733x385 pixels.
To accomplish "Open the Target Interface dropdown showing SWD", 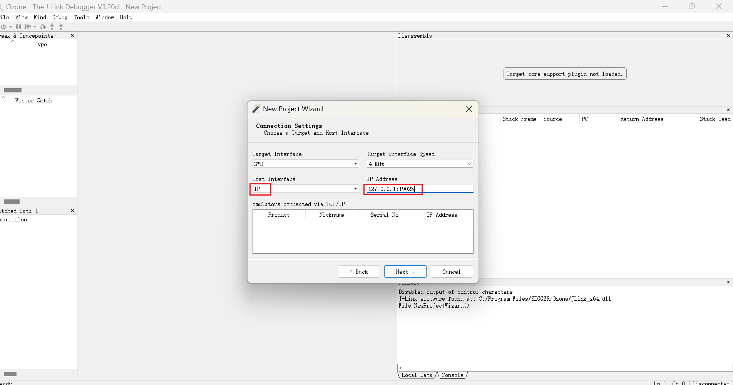I will (x=305, y=164).
